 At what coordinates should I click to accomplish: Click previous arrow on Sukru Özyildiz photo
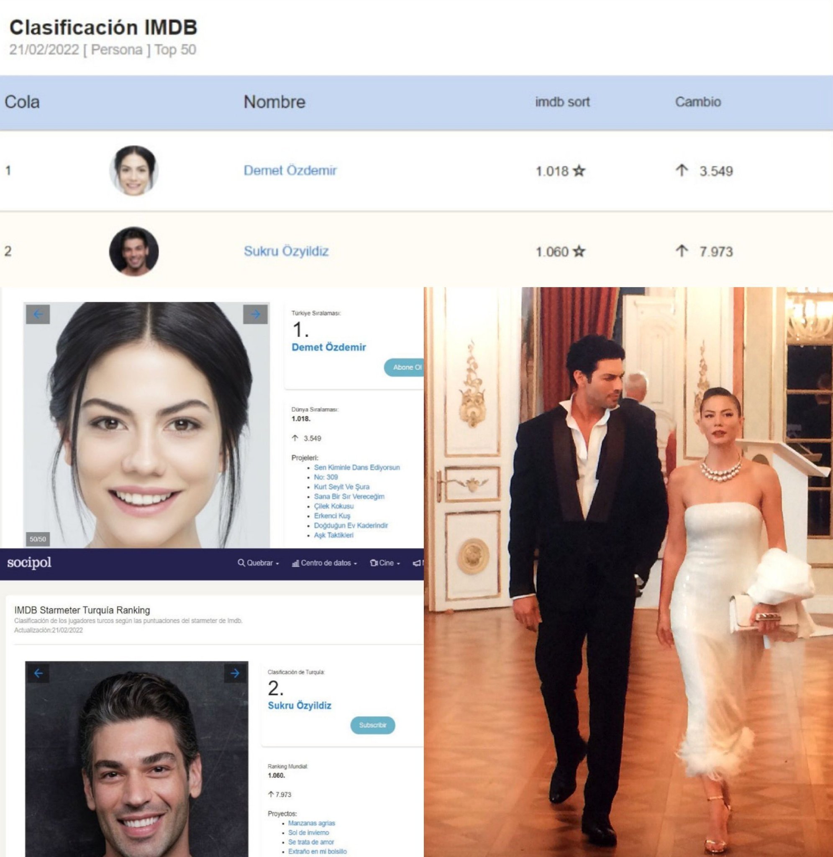[38, 673]
